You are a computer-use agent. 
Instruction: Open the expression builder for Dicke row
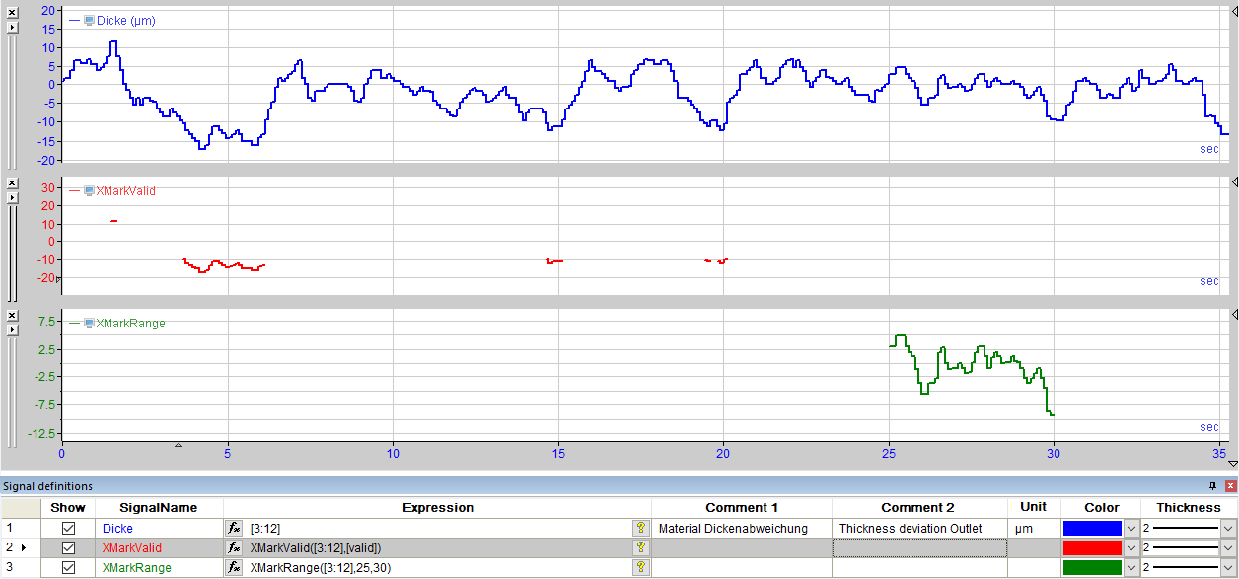[x=234, y=529]
